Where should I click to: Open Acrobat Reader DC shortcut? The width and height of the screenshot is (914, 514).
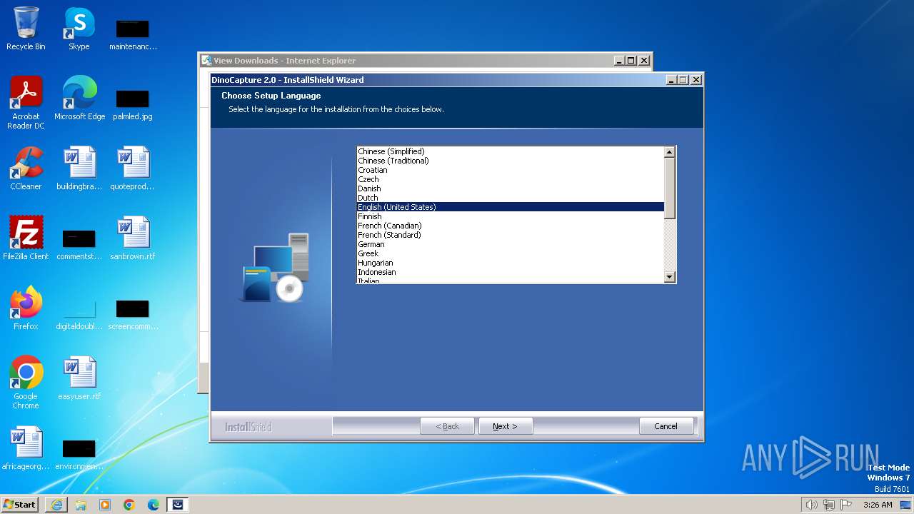tap(26, 103)
